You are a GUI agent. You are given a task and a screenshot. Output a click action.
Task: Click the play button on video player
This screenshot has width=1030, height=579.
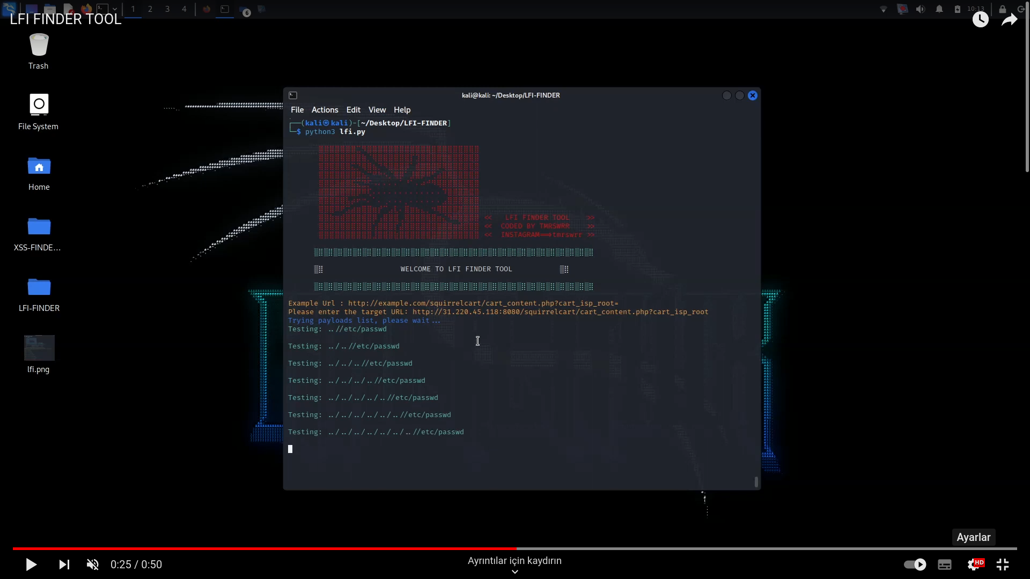tap(31, 564)
